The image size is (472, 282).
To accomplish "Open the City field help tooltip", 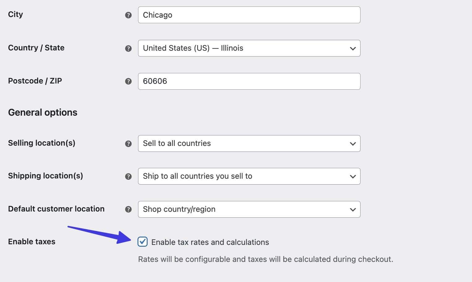I will [x=128, y=15].
